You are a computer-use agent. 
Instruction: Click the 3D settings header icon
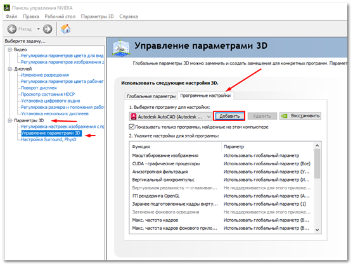(121, 47)
